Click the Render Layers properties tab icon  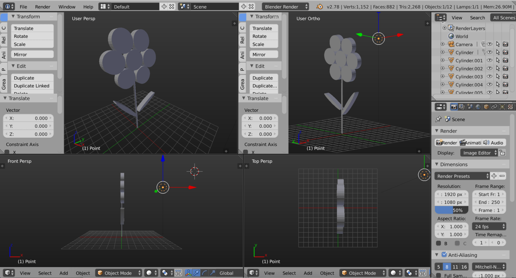click(462, 107)
